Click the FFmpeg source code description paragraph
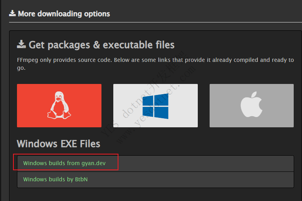Image resolution: width=302 pixels, height=201 pixels. coord(155,64)
